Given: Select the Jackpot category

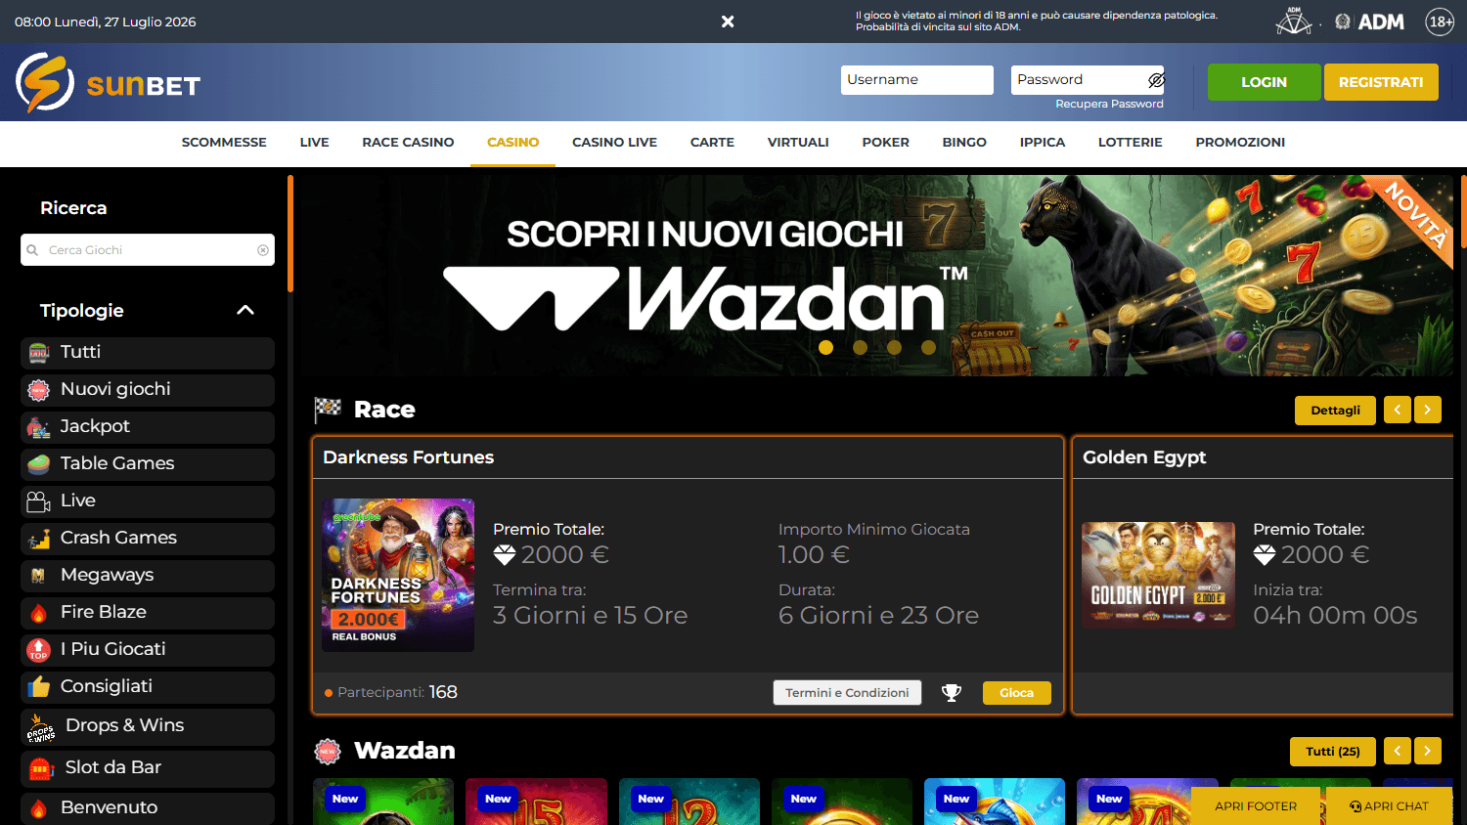Looking at the screenshot, I should coord(148,427).
